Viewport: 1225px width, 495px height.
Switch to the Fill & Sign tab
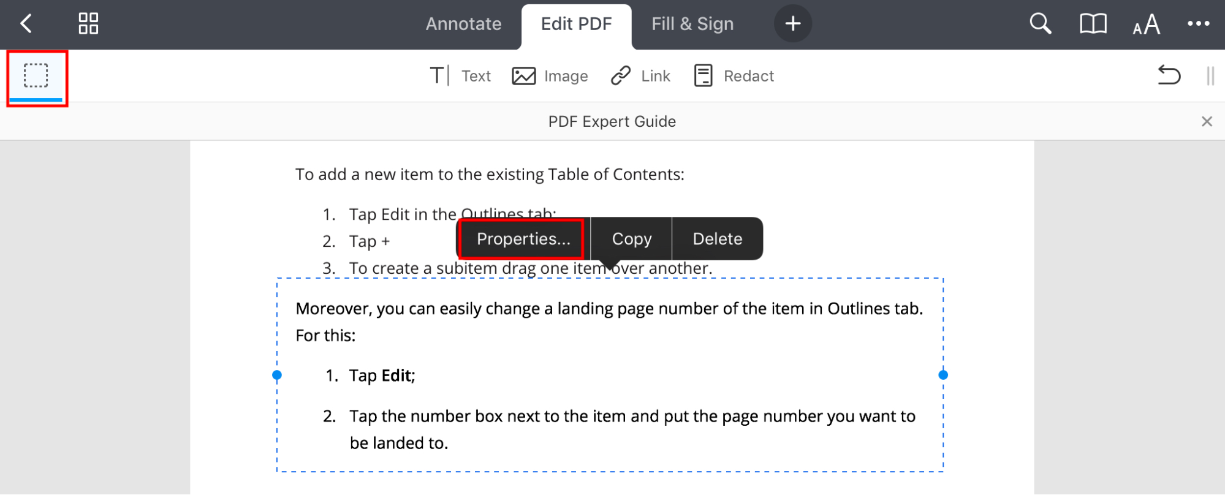pos(691,24)
